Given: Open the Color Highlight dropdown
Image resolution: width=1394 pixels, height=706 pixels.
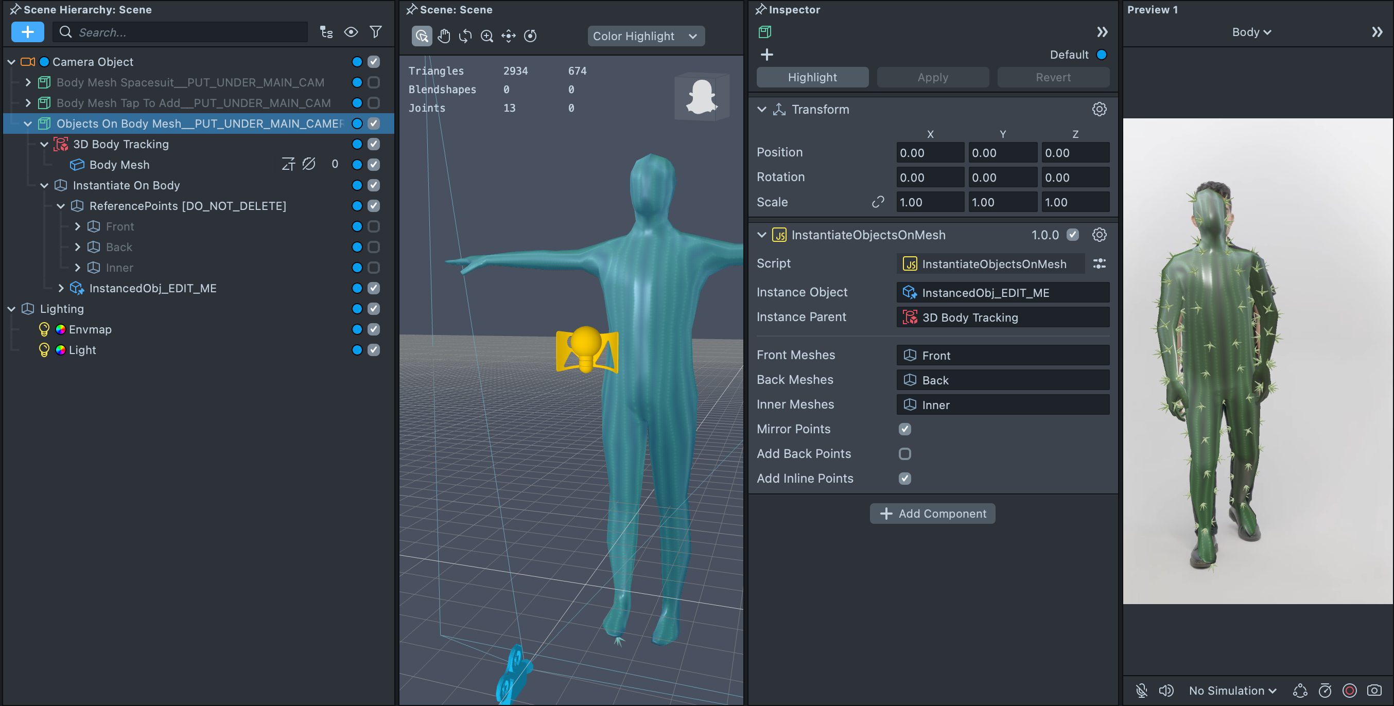Looking at the screenshot, I should 646,36.
